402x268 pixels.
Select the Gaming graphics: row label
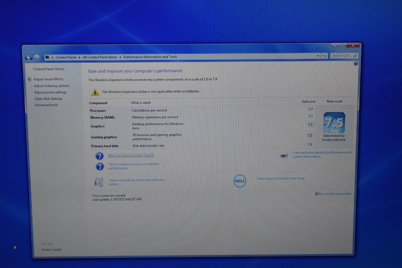104,137
